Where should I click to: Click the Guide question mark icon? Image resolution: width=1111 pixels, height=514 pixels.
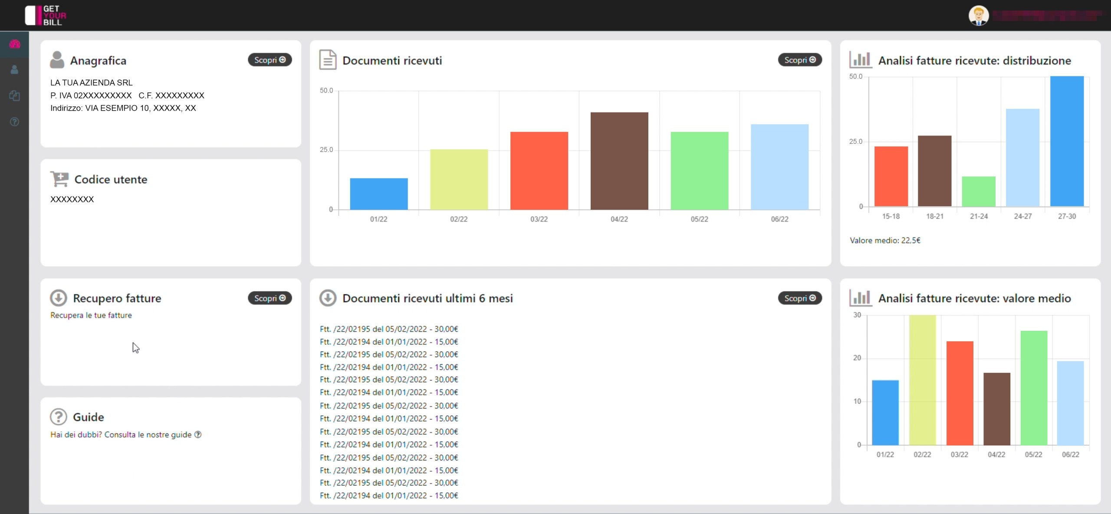[58, 417]
